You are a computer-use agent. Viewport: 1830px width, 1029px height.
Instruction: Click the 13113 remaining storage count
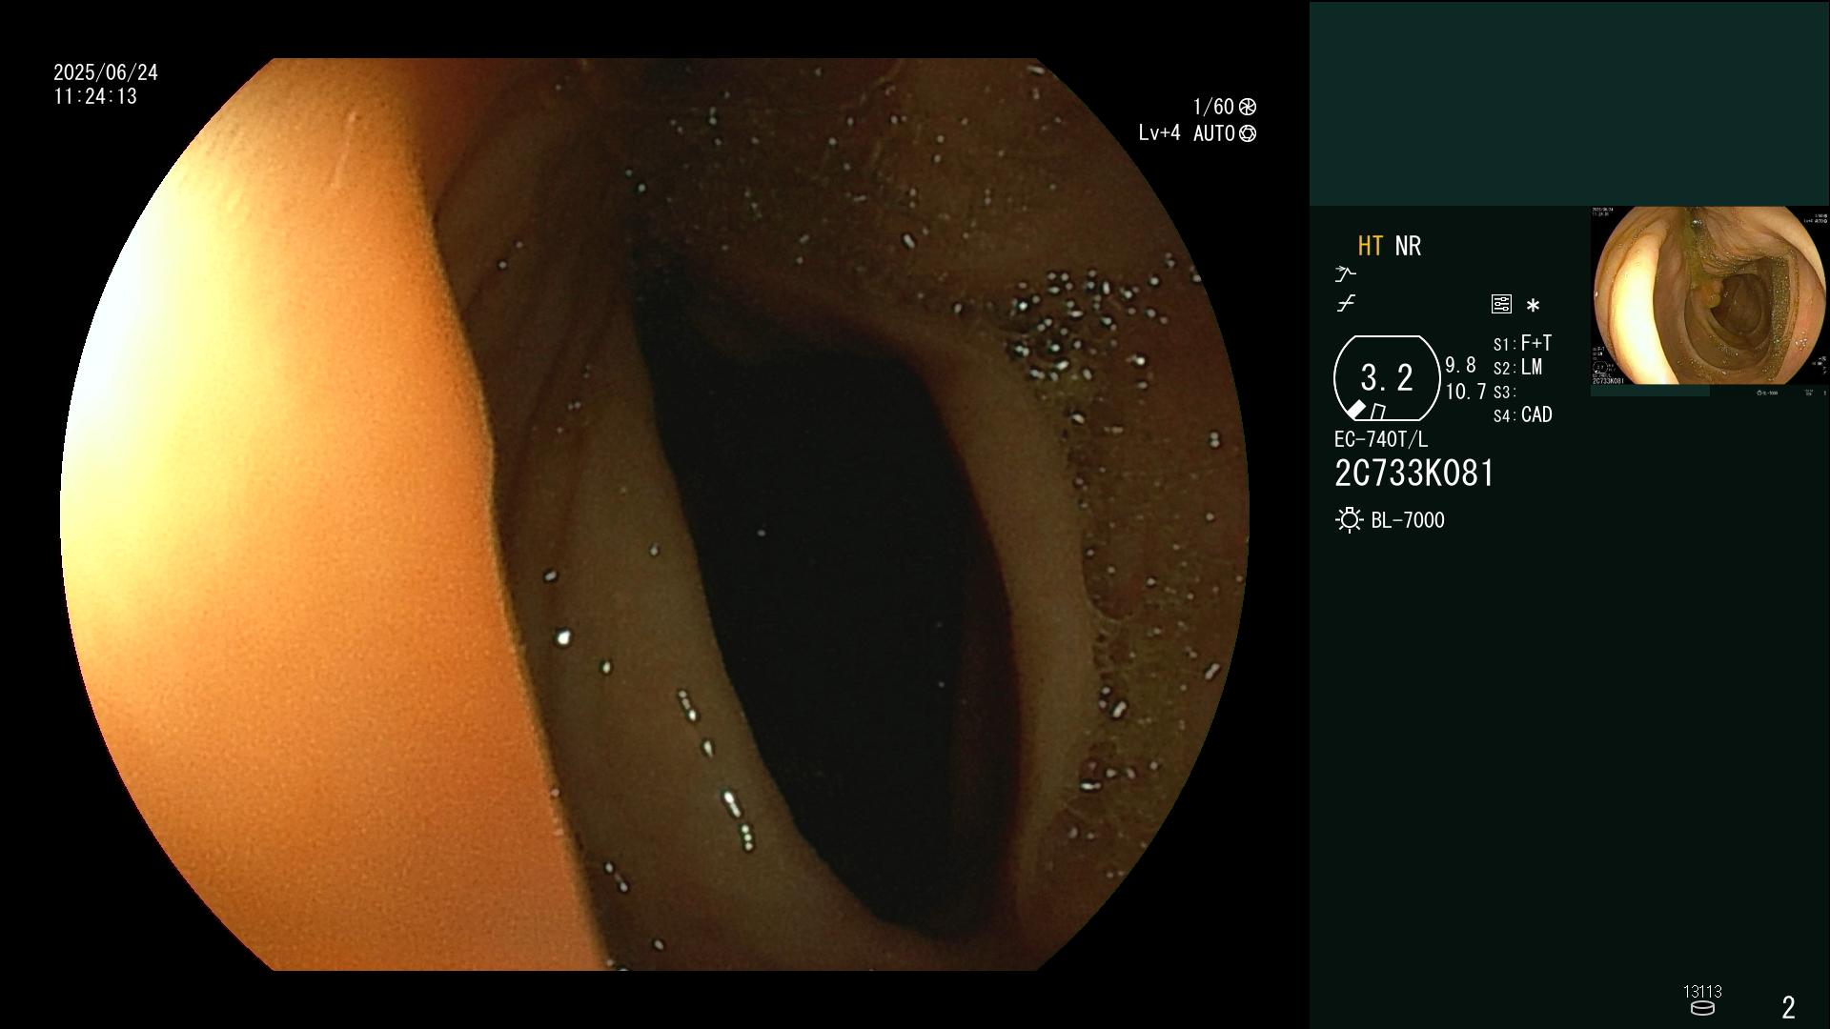tap(1702, 992)
